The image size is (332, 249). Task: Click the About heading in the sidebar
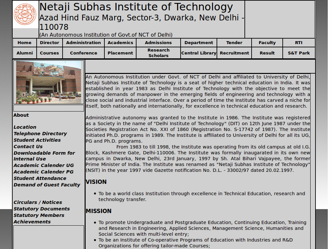(x=21, y=115)
